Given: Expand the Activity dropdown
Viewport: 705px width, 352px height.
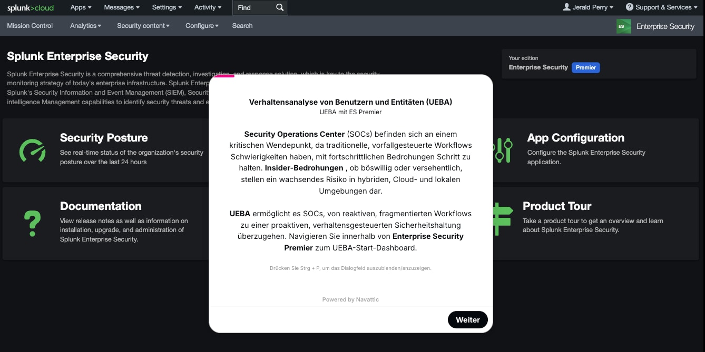Looking at the screenshot, I should pos(208,7).
